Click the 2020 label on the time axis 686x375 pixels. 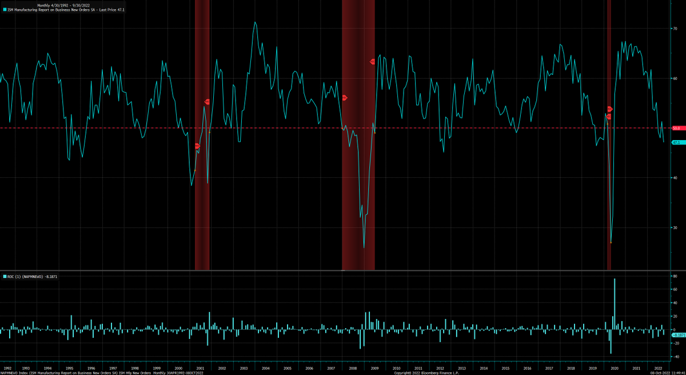tap(615, 368)
